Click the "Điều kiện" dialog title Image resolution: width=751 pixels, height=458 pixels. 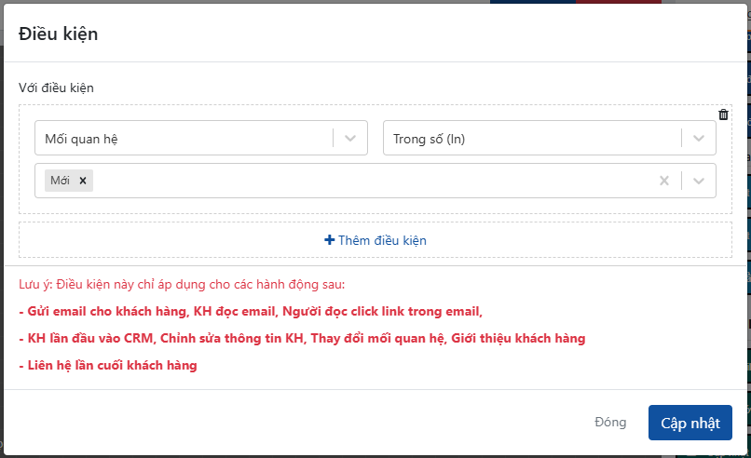click(59, 34)
